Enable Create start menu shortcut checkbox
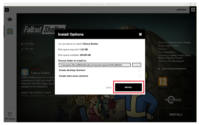The width and height of the screenshot is (199, 125). [140, 76]
